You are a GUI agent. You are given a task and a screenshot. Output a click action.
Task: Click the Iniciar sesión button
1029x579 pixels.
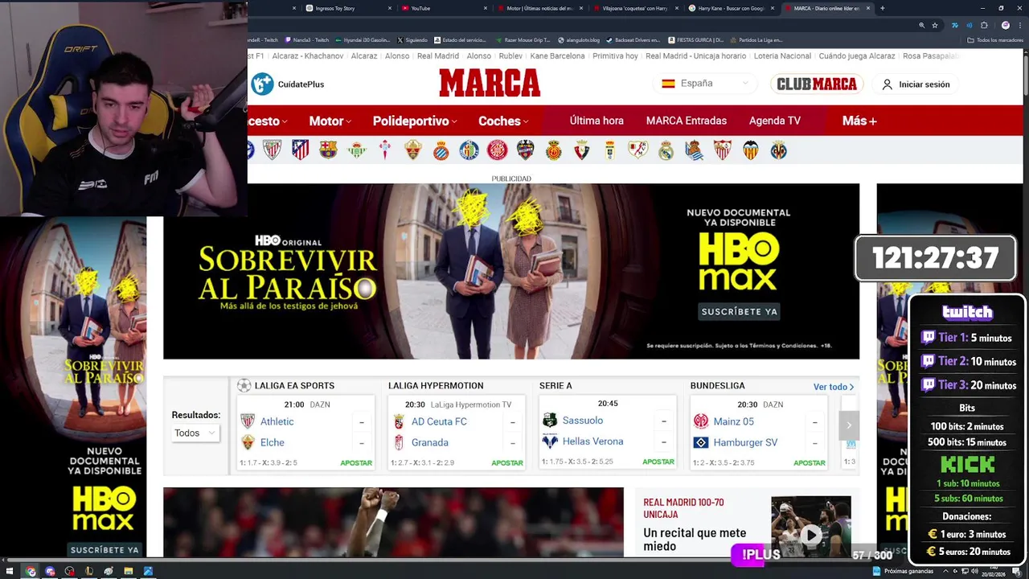[916, 84]
